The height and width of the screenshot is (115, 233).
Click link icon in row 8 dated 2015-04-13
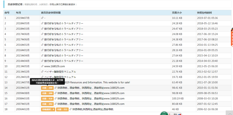(42, 56)
